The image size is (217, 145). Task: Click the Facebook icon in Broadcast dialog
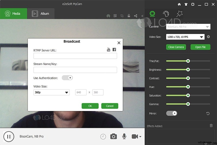114,50
